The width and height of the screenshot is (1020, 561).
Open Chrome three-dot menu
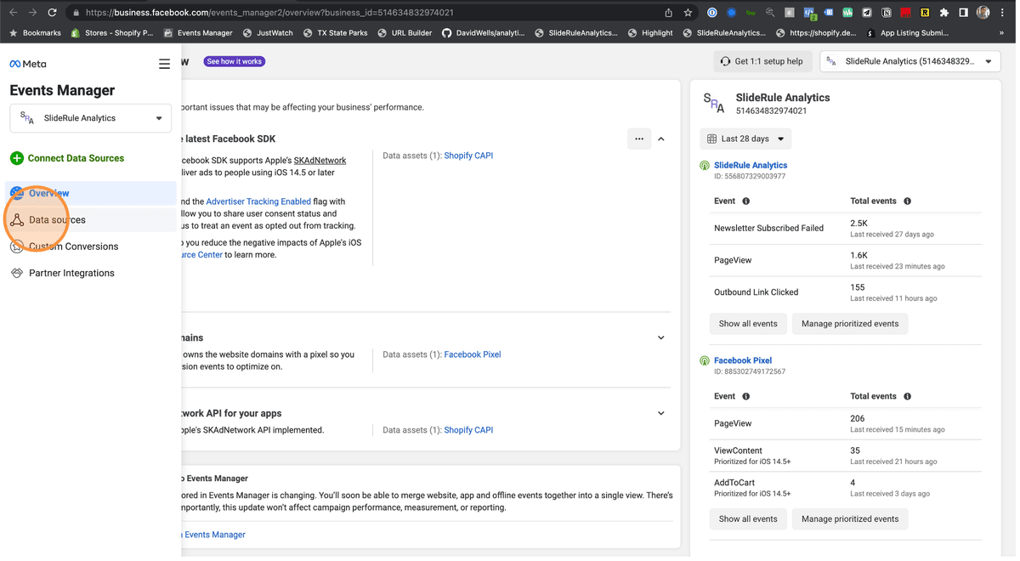1003,13
